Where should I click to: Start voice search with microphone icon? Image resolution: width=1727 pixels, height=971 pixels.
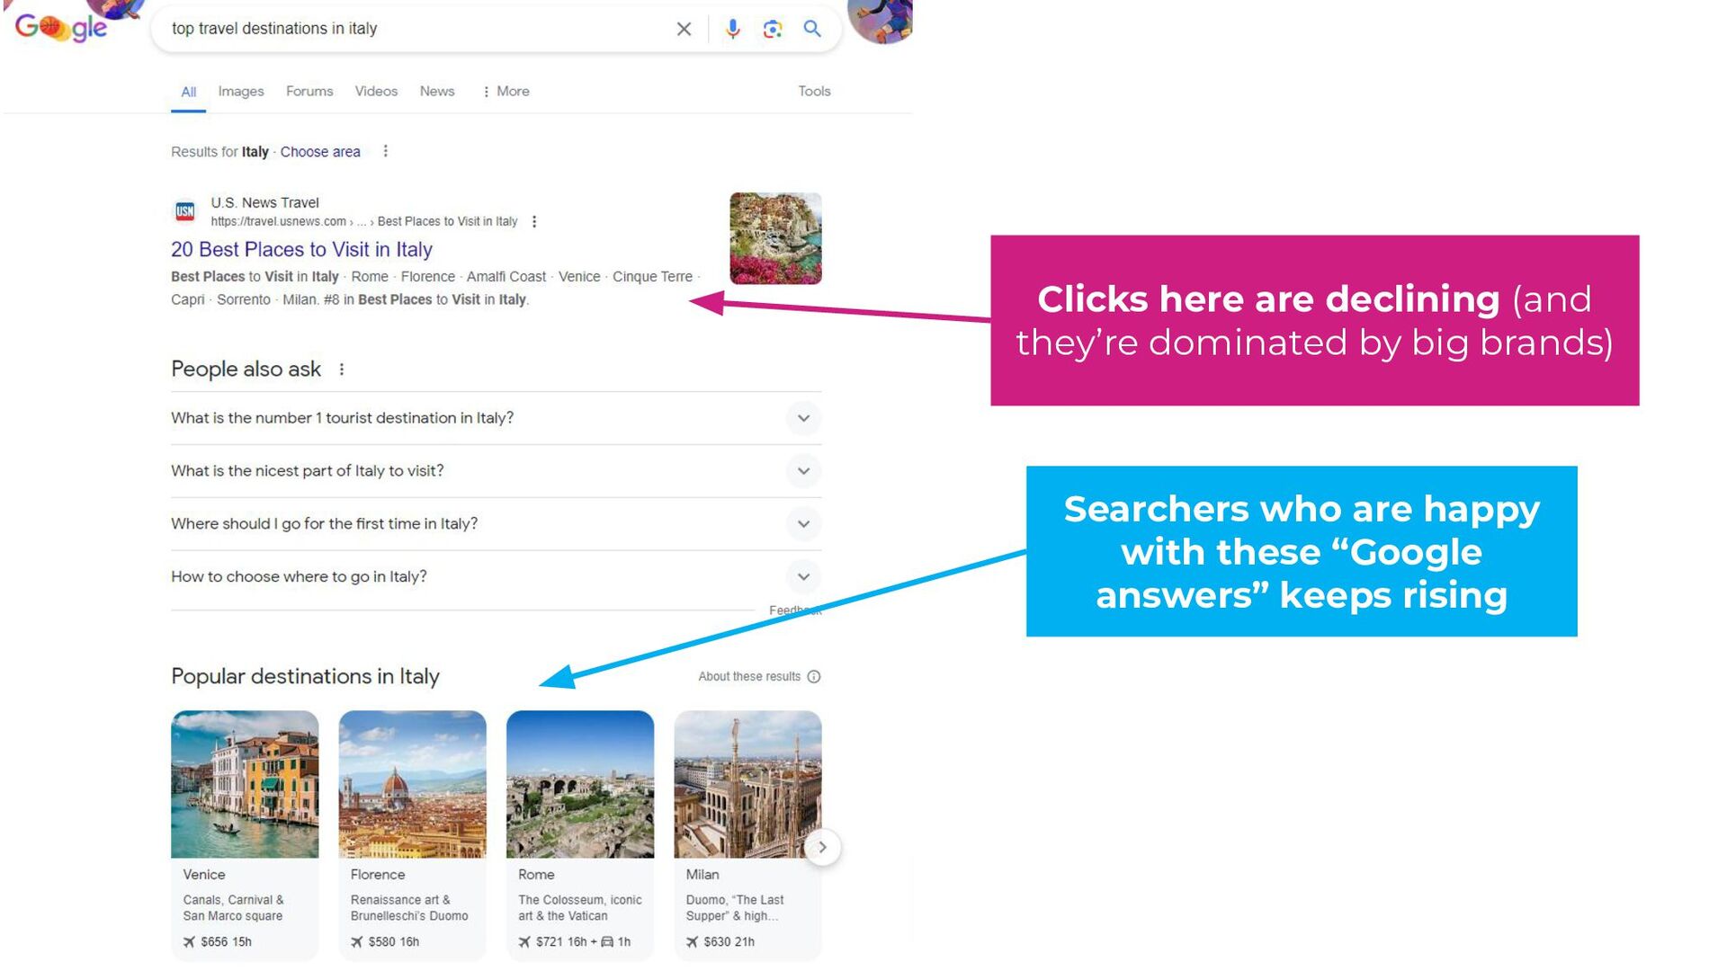coord(733,29)
